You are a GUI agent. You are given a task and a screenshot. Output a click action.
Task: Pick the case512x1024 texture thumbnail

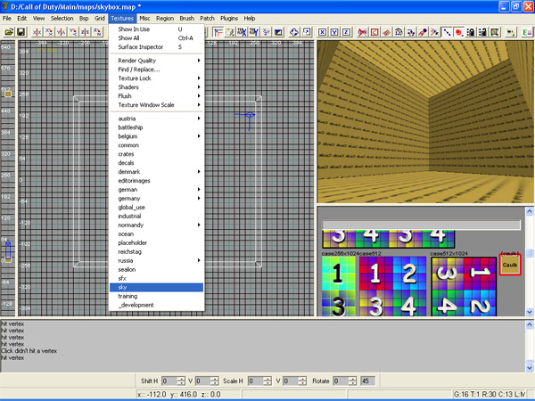pos(464,286)
